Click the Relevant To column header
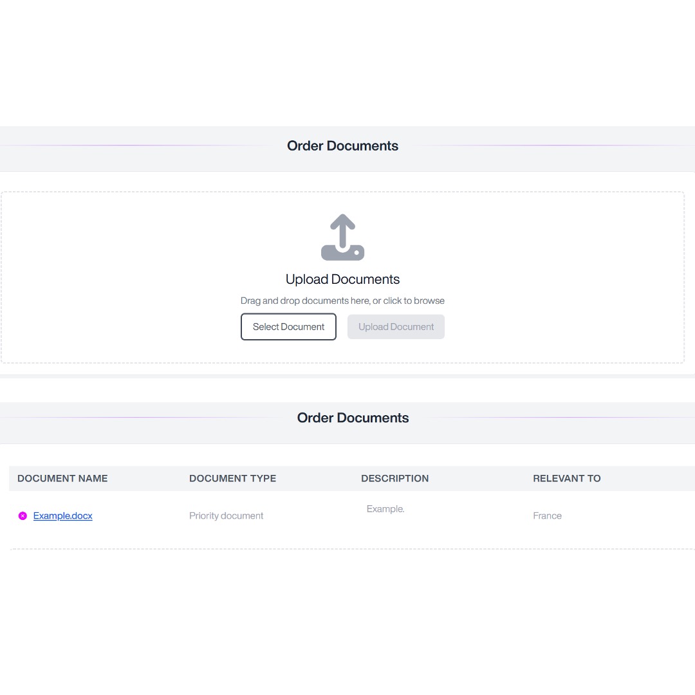Viewport: 695px width, 695px height. [566, 478]
